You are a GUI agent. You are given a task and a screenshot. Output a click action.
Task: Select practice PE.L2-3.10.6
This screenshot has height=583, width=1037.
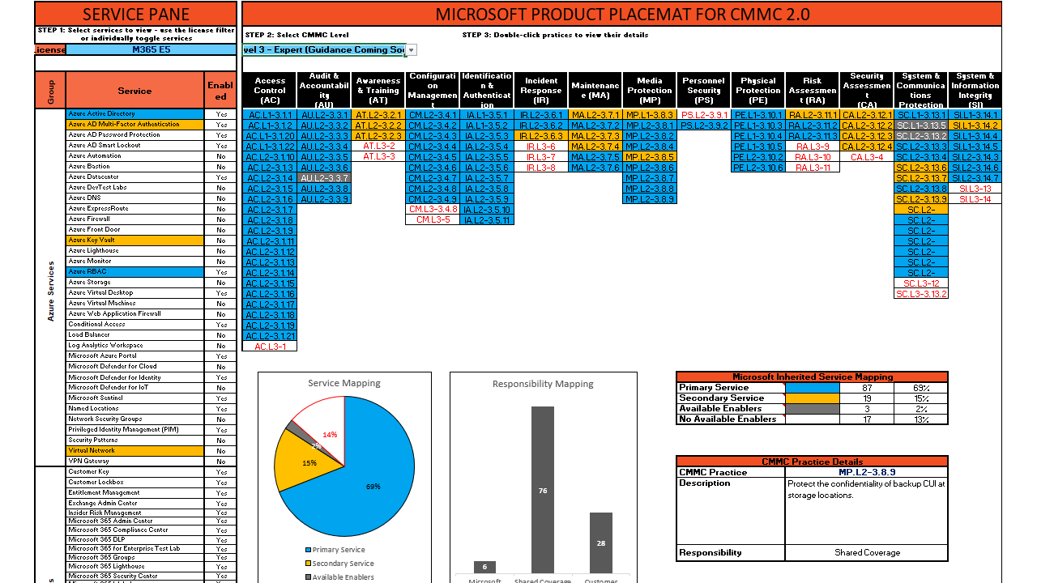coord(758,168)
